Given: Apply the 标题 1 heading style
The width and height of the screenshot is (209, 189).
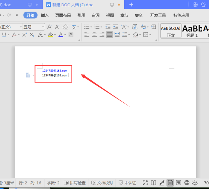Looking at the screenshot, I should coord(192,31).
